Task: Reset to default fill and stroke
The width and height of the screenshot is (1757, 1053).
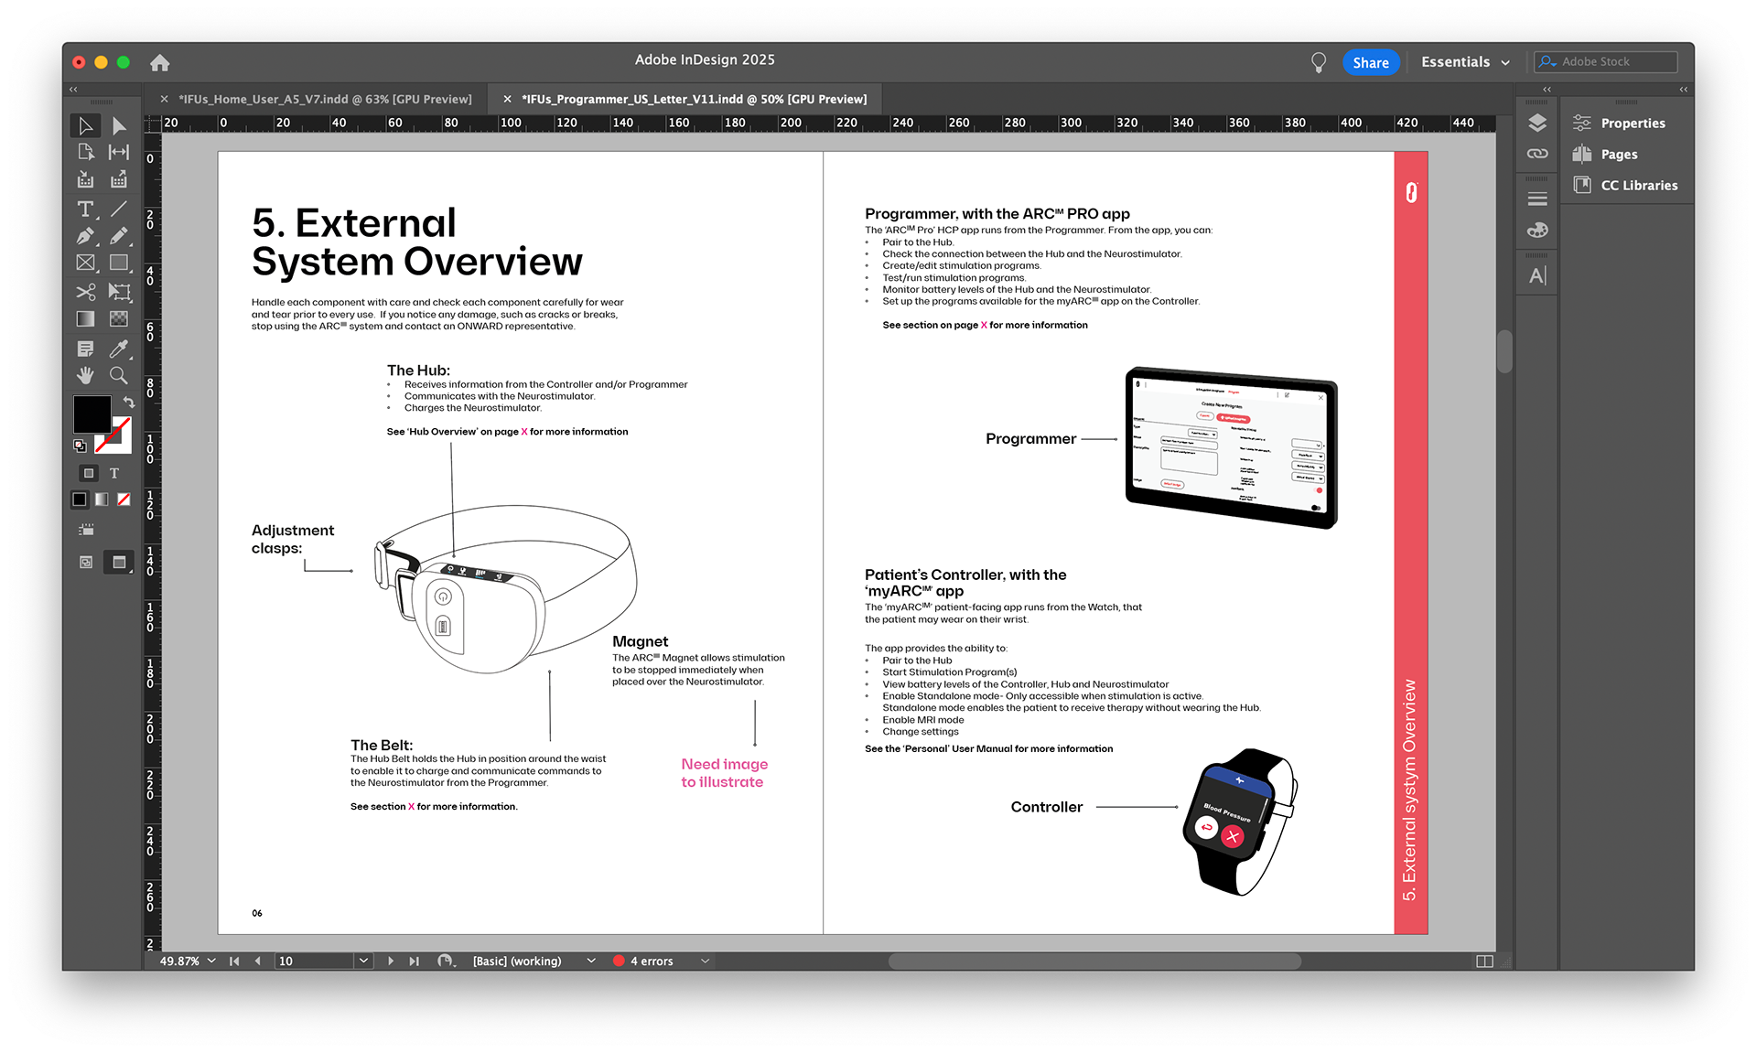Action: (80, 446)
